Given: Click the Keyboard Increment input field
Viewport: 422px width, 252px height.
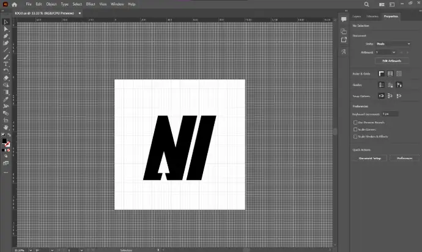Looking at the screenshot, I should pyautogui.click(x=390, y=114).
